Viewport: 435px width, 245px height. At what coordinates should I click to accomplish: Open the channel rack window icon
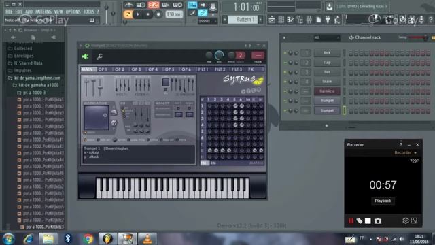point(281,20)
